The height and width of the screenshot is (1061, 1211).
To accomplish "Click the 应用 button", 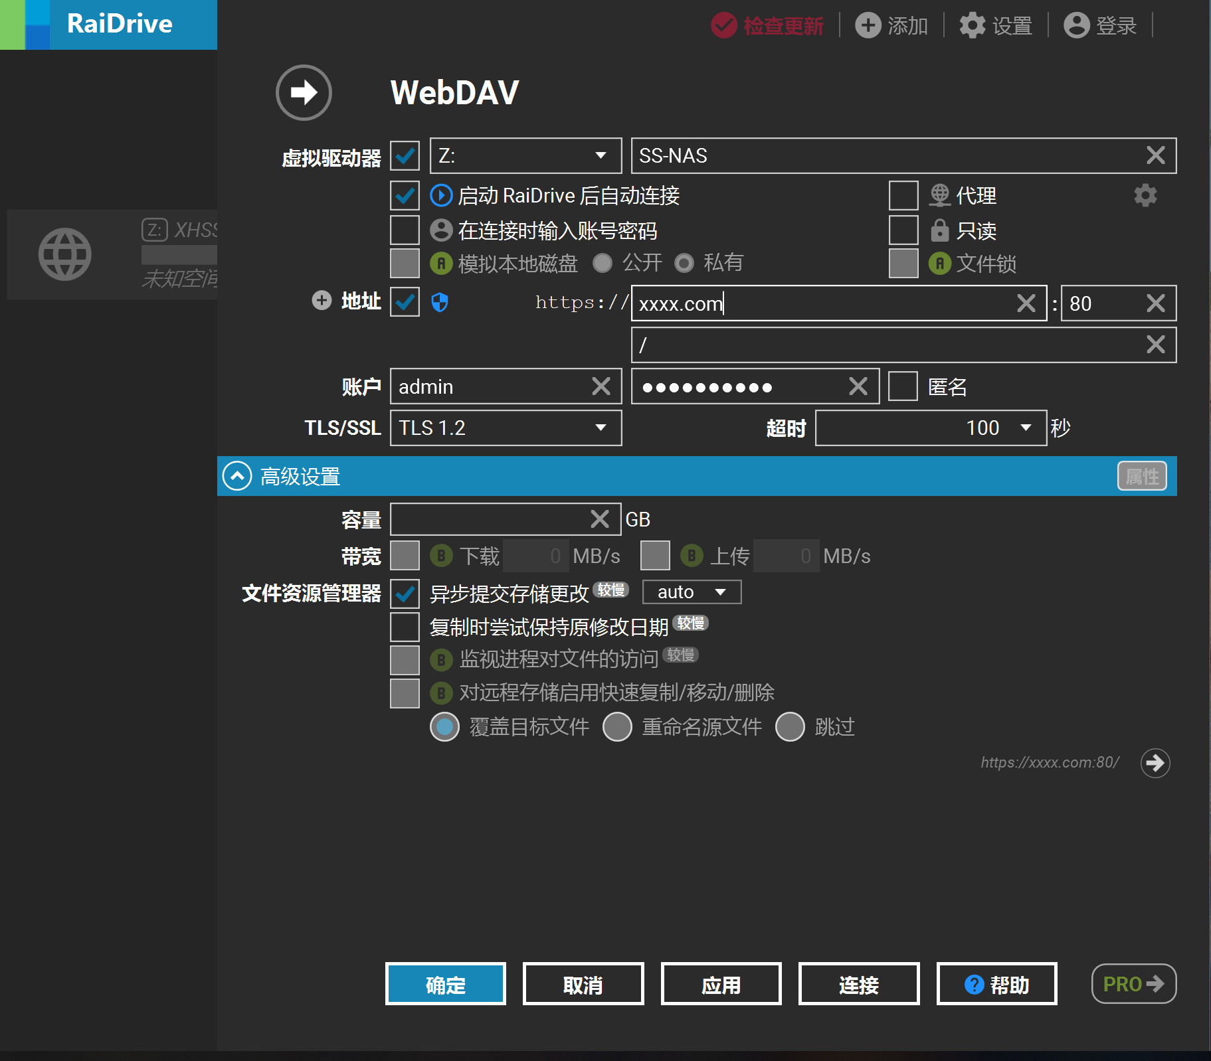I will pyautogui.click(x=721, y=984).
